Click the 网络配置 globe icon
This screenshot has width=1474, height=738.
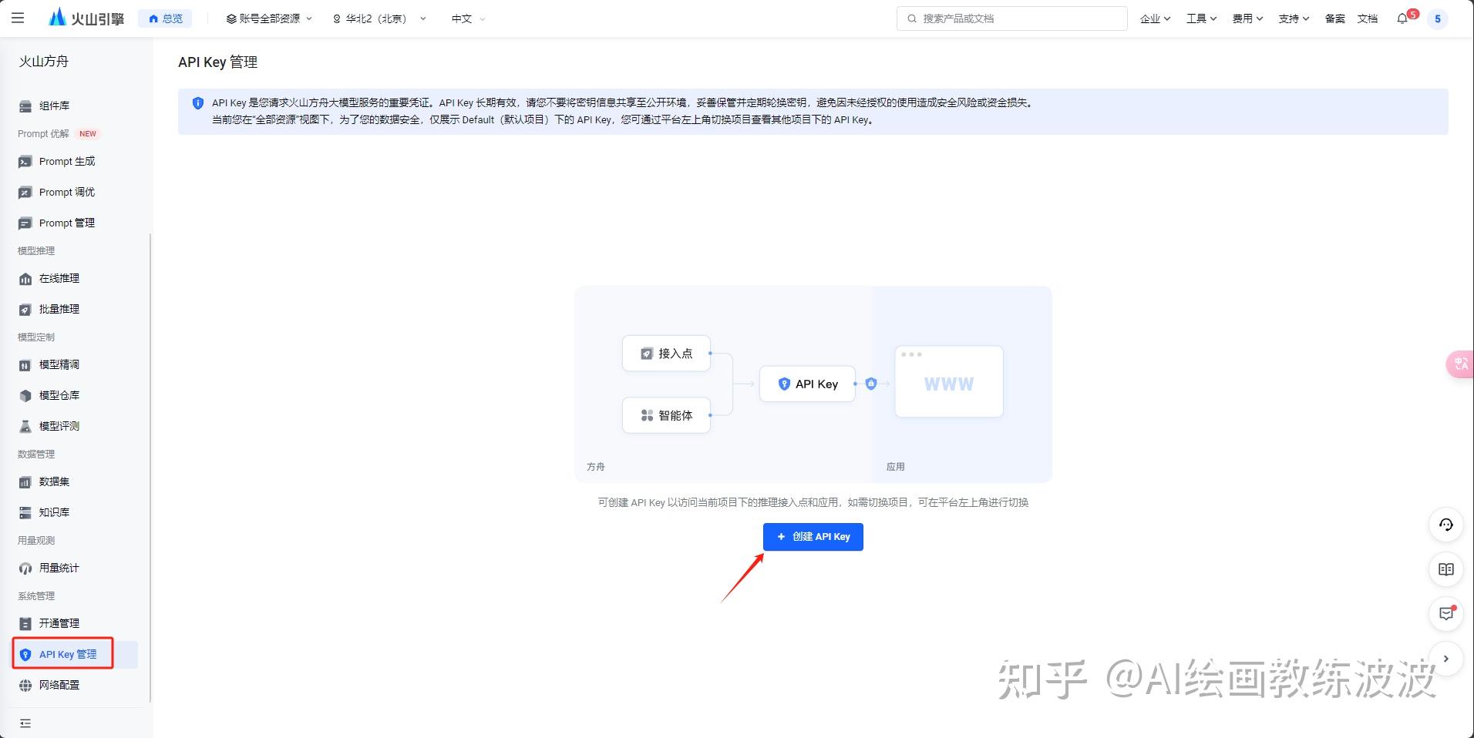click(x=25, y=686)
